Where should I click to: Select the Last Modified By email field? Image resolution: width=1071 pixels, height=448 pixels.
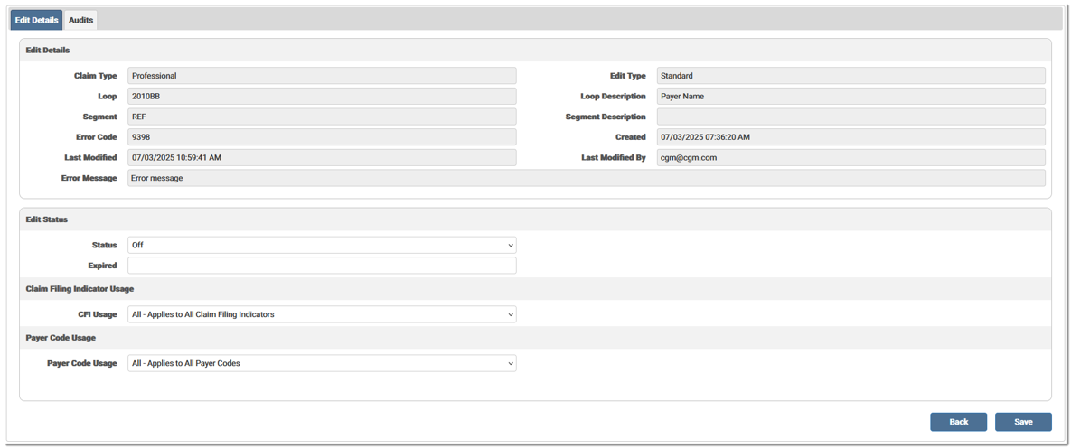coord(850,157)
